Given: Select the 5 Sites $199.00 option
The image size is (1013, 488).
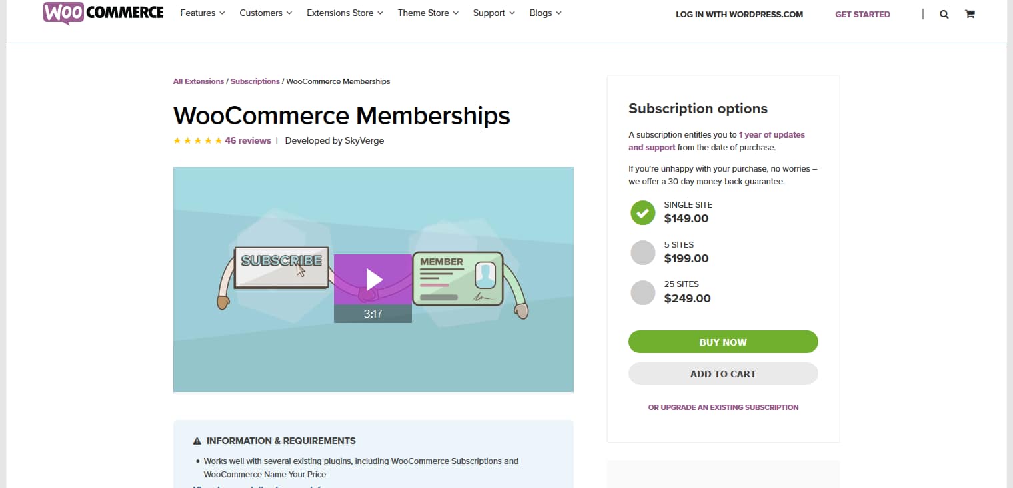Looking at the screenshot, I should tap(643, 253).
